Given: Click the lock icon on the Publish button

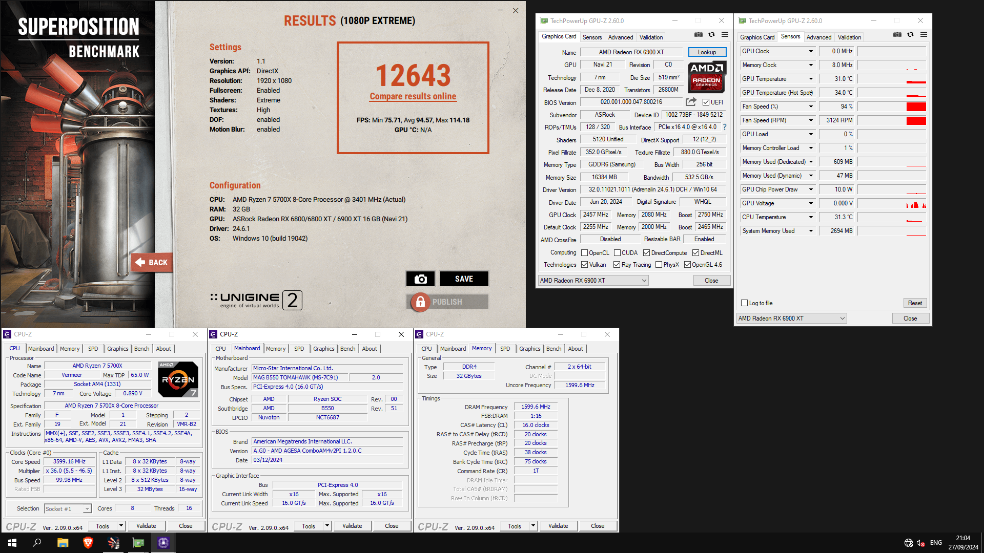Looking at the screenshot, I should click(420, 302).
